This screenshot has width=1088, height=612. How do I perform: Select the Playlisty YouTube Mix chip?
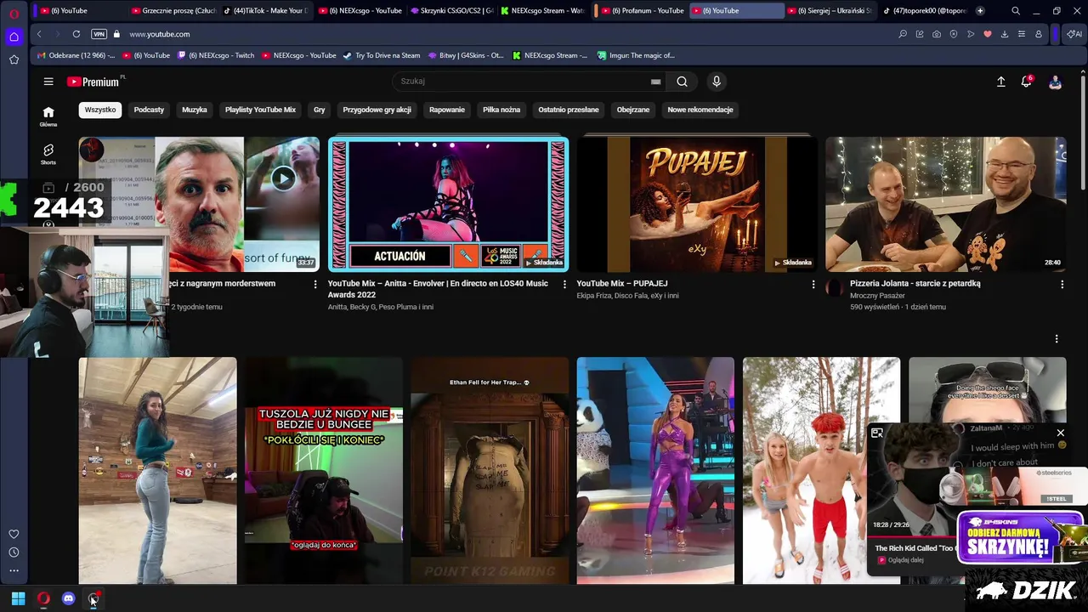[260, 110]
